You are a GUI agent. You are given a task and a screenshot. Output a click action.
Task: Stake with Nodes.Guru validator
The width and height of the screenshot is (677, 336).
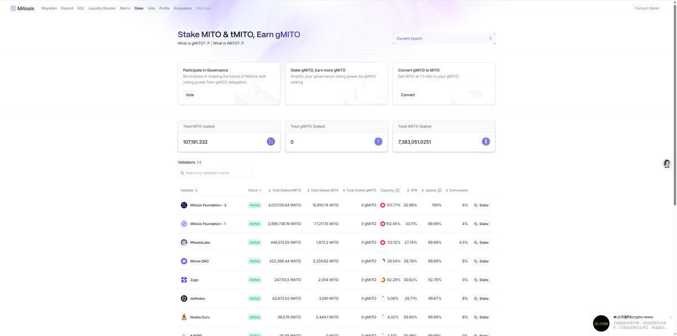[481, 317]
